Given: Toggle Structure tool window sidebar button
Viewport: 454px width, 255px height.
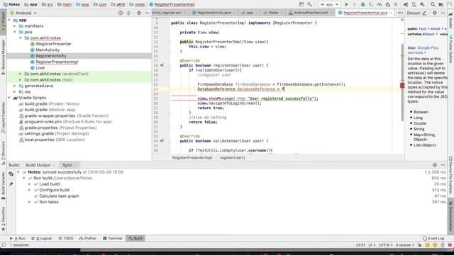Looking at the screenshot, I should pyautogui.click(x=3, y=153).
